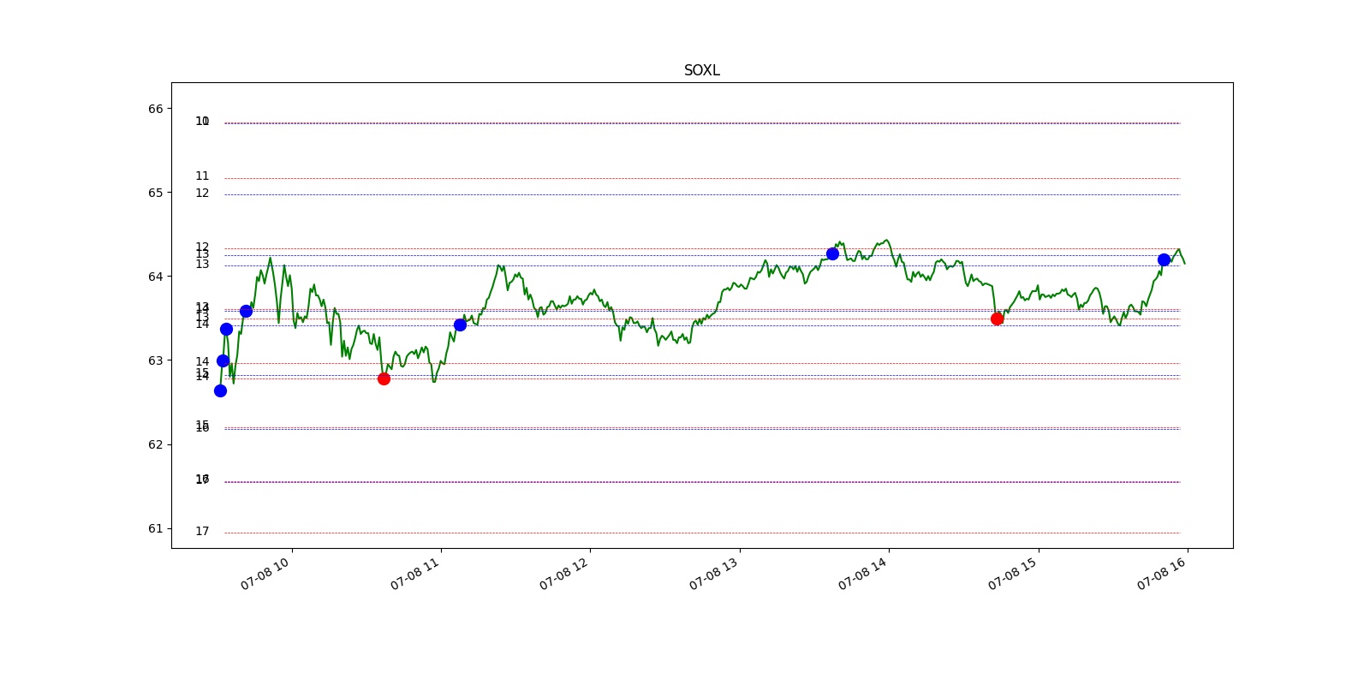Click level label 12 beside the 65 tick
1370x685 pixels.
[x=202, y=194]
